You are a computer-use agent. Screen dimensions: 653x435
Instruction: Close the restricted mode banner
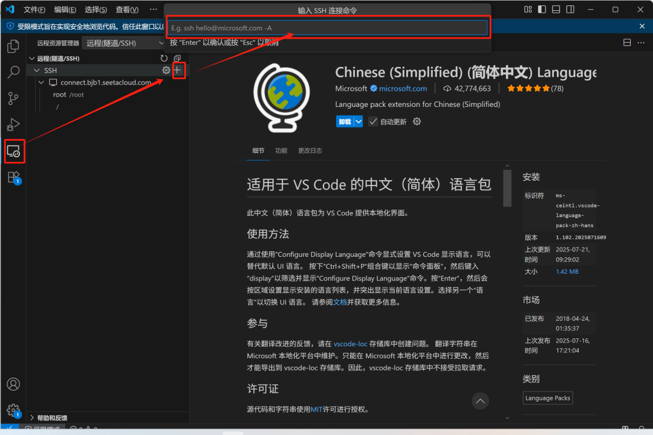tap(642, 26)
